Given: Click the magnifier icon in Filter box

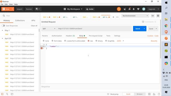Looking at the screenshot, I should (x=4, y=16).
